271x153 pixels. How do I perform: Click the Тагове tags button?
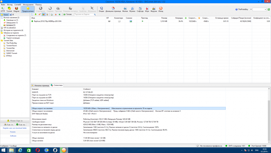point(67,14)
